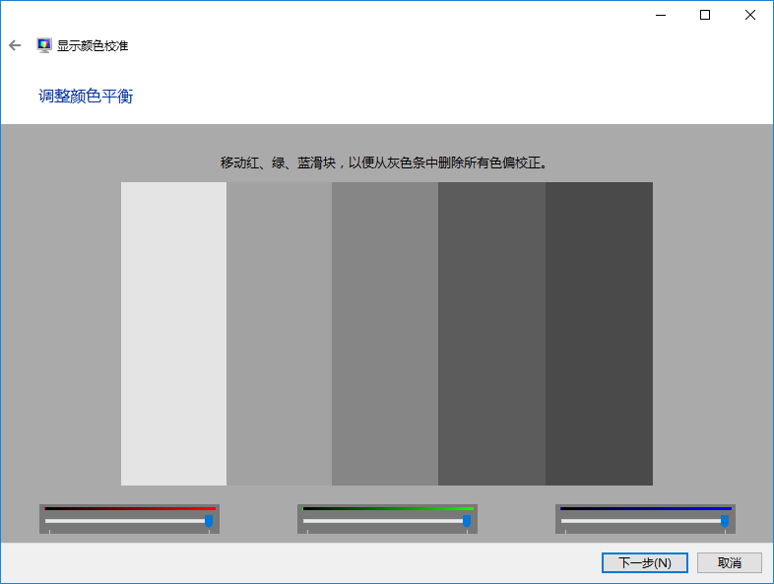774x584 pixels.
Task: Maximize the calibration window
Action: [x=705, y=16]
